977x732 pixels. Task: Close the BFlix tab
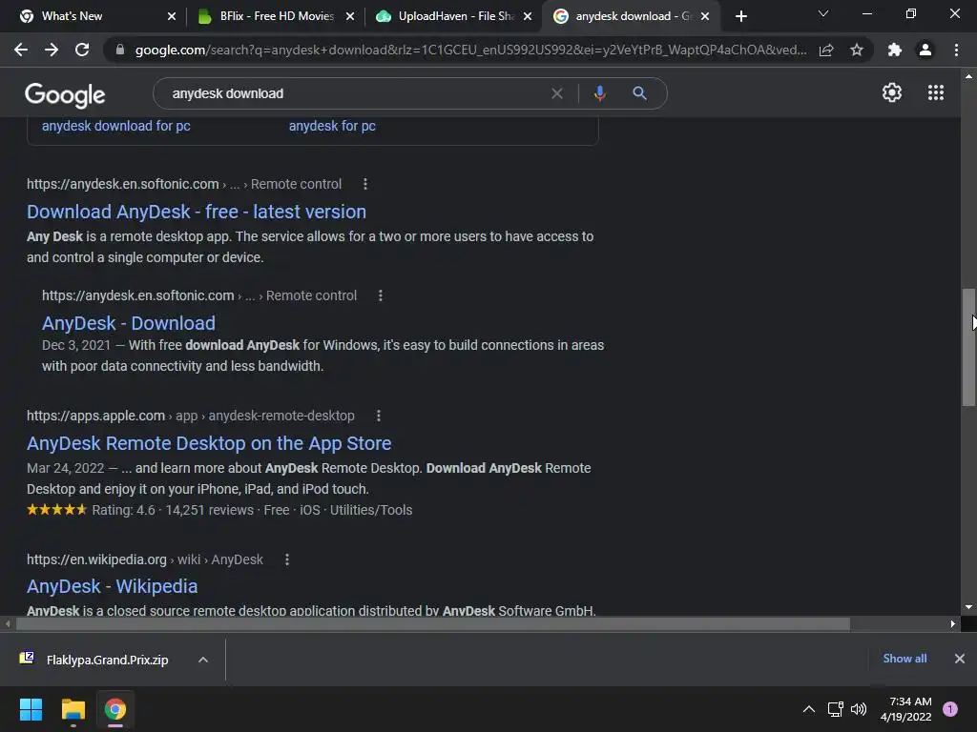point(350,16)
